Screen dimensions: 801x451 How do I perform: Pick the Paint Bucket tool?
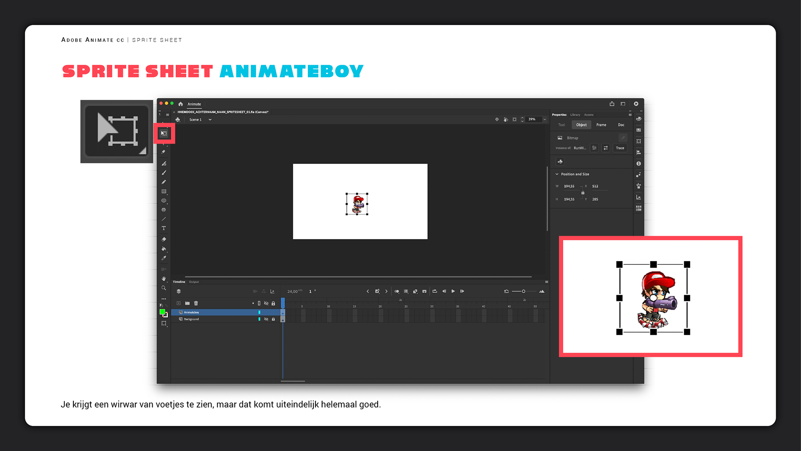point(164,249)
